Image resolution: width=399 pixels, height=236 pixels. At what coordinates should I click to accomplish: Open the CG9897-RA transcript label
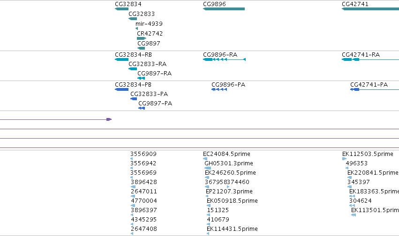pos(154,74)
